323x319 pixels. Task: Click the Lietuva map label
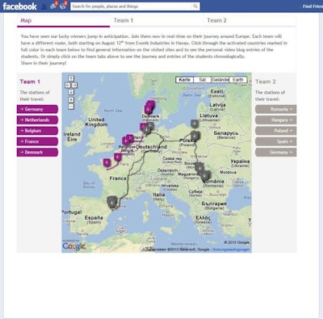pyautogui.click(x=209, y=115)
